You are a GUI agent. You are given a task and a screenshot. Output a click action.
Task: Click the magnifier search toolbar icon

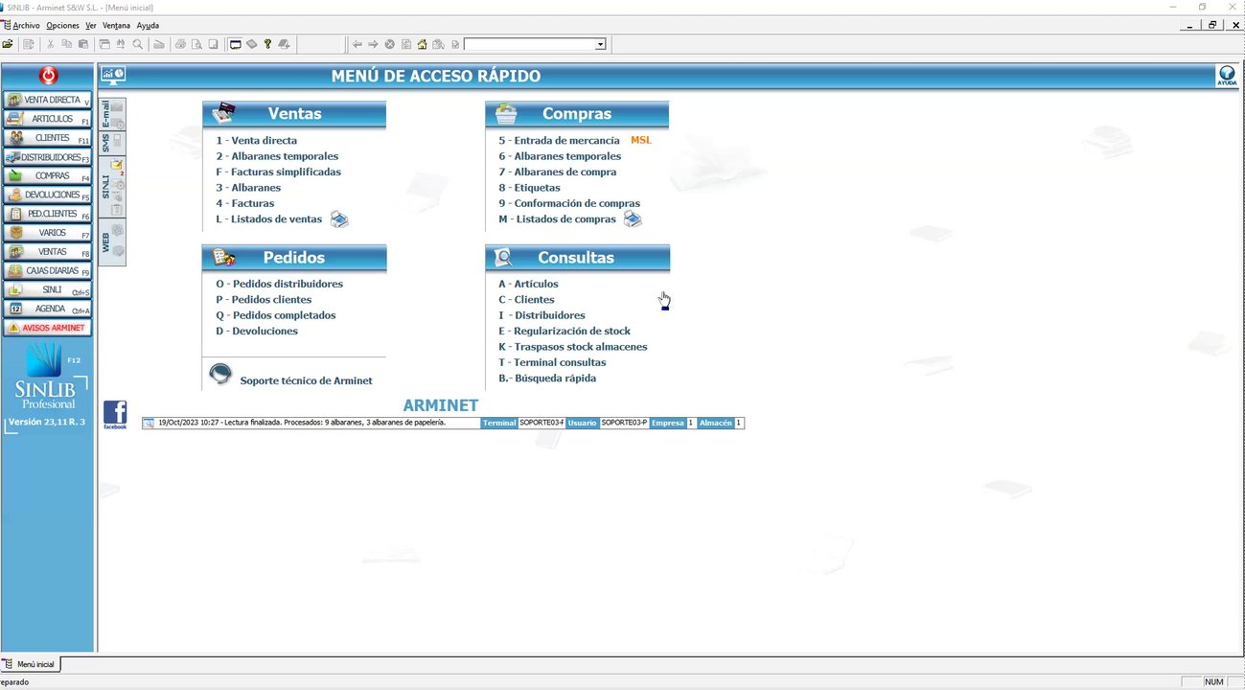(138, 44)
